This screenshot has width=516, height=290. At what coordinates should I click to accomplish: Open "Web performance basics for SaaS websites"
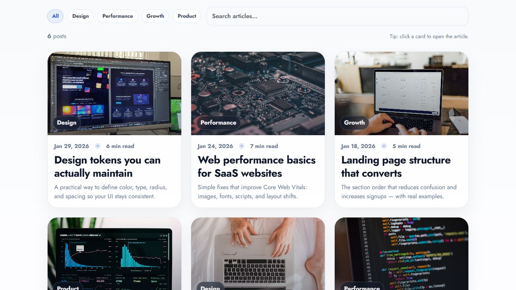(256, 167)
